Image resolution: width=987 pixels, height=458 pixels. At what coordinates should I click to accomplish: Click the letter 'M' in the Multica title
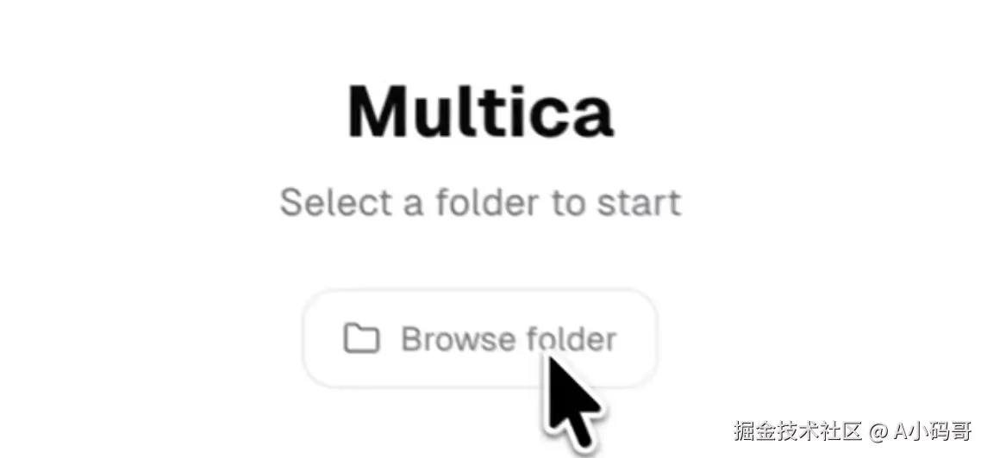pyautogui.click(x=378, y=112)
